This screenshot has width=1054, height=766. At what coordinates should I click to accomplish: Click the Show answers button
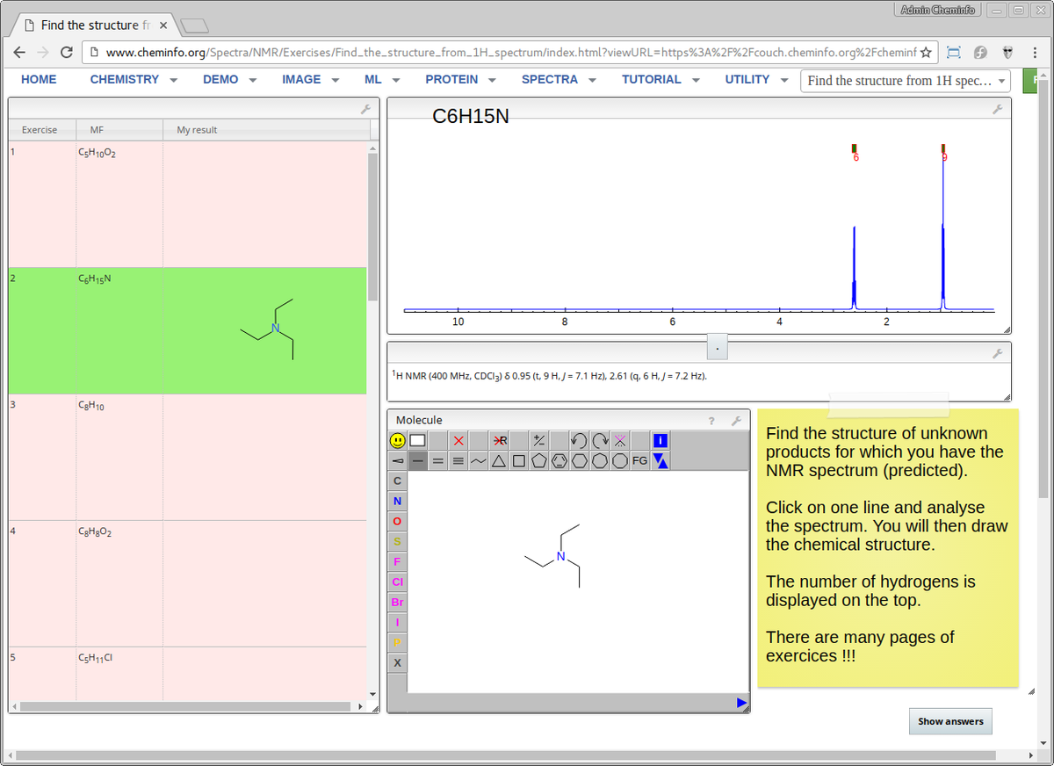[950, 721]
